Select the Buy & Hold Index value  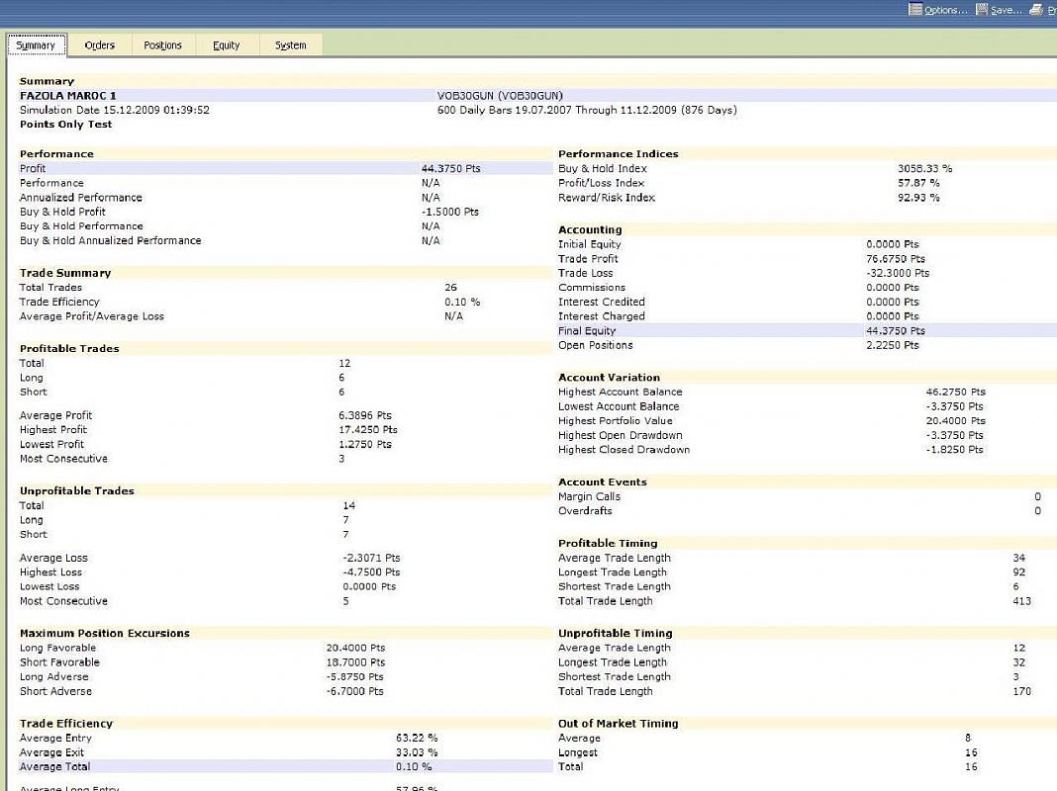pos(924,169)
